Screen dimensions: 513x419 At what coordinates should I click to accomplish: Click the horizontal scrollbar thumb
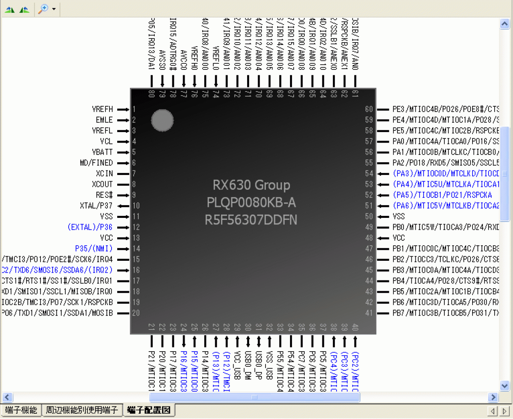[254, 397]
